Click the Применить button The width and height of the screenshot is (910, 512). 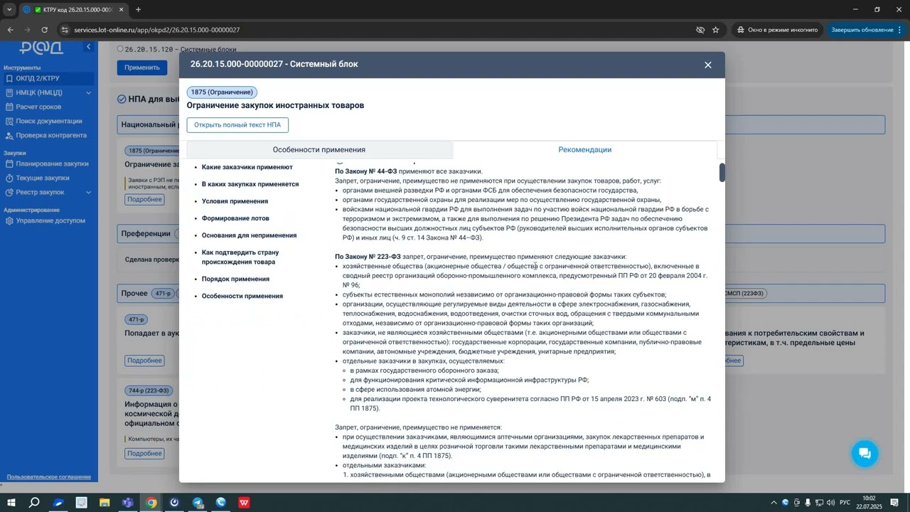(142, 68)
